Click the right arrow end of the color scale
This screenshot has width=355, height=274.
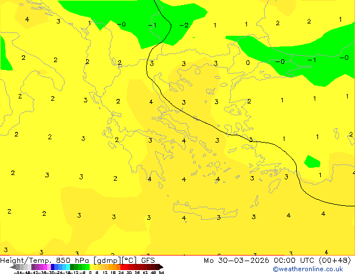[x=161, y=267]
